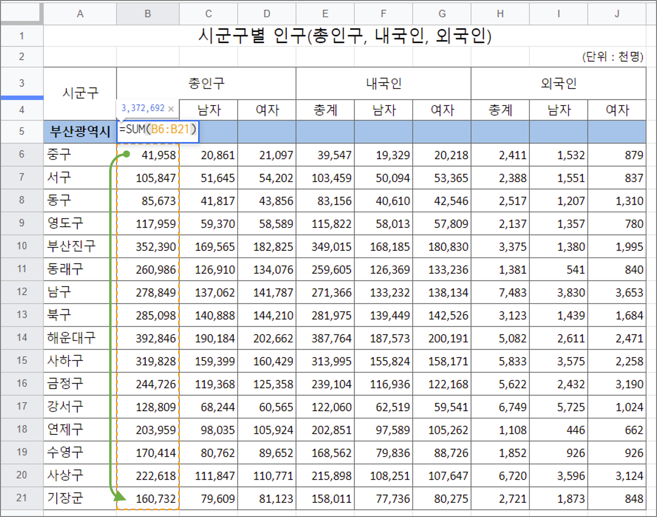Click the 해운대구 row label
Image resolution: width=657 pixels, height=517 pixels.
[x=80, y=338]
